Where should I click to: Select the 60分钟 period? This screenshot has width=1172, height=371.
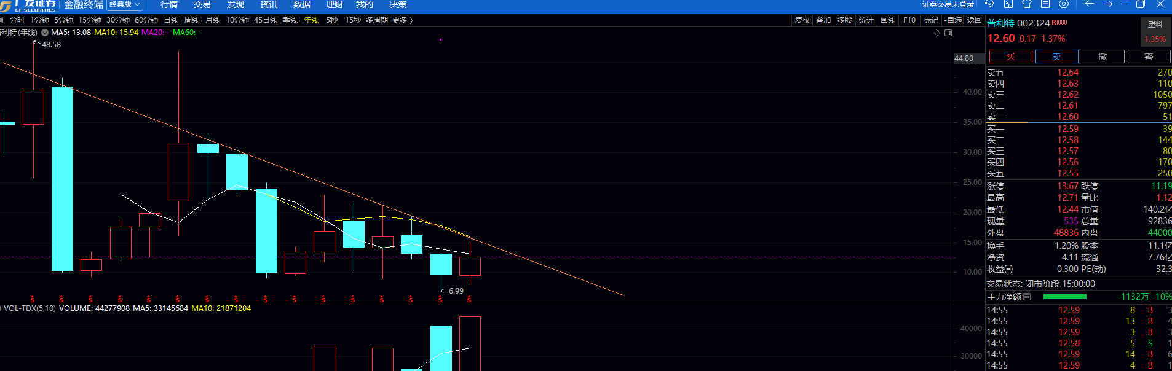point(146,20)
